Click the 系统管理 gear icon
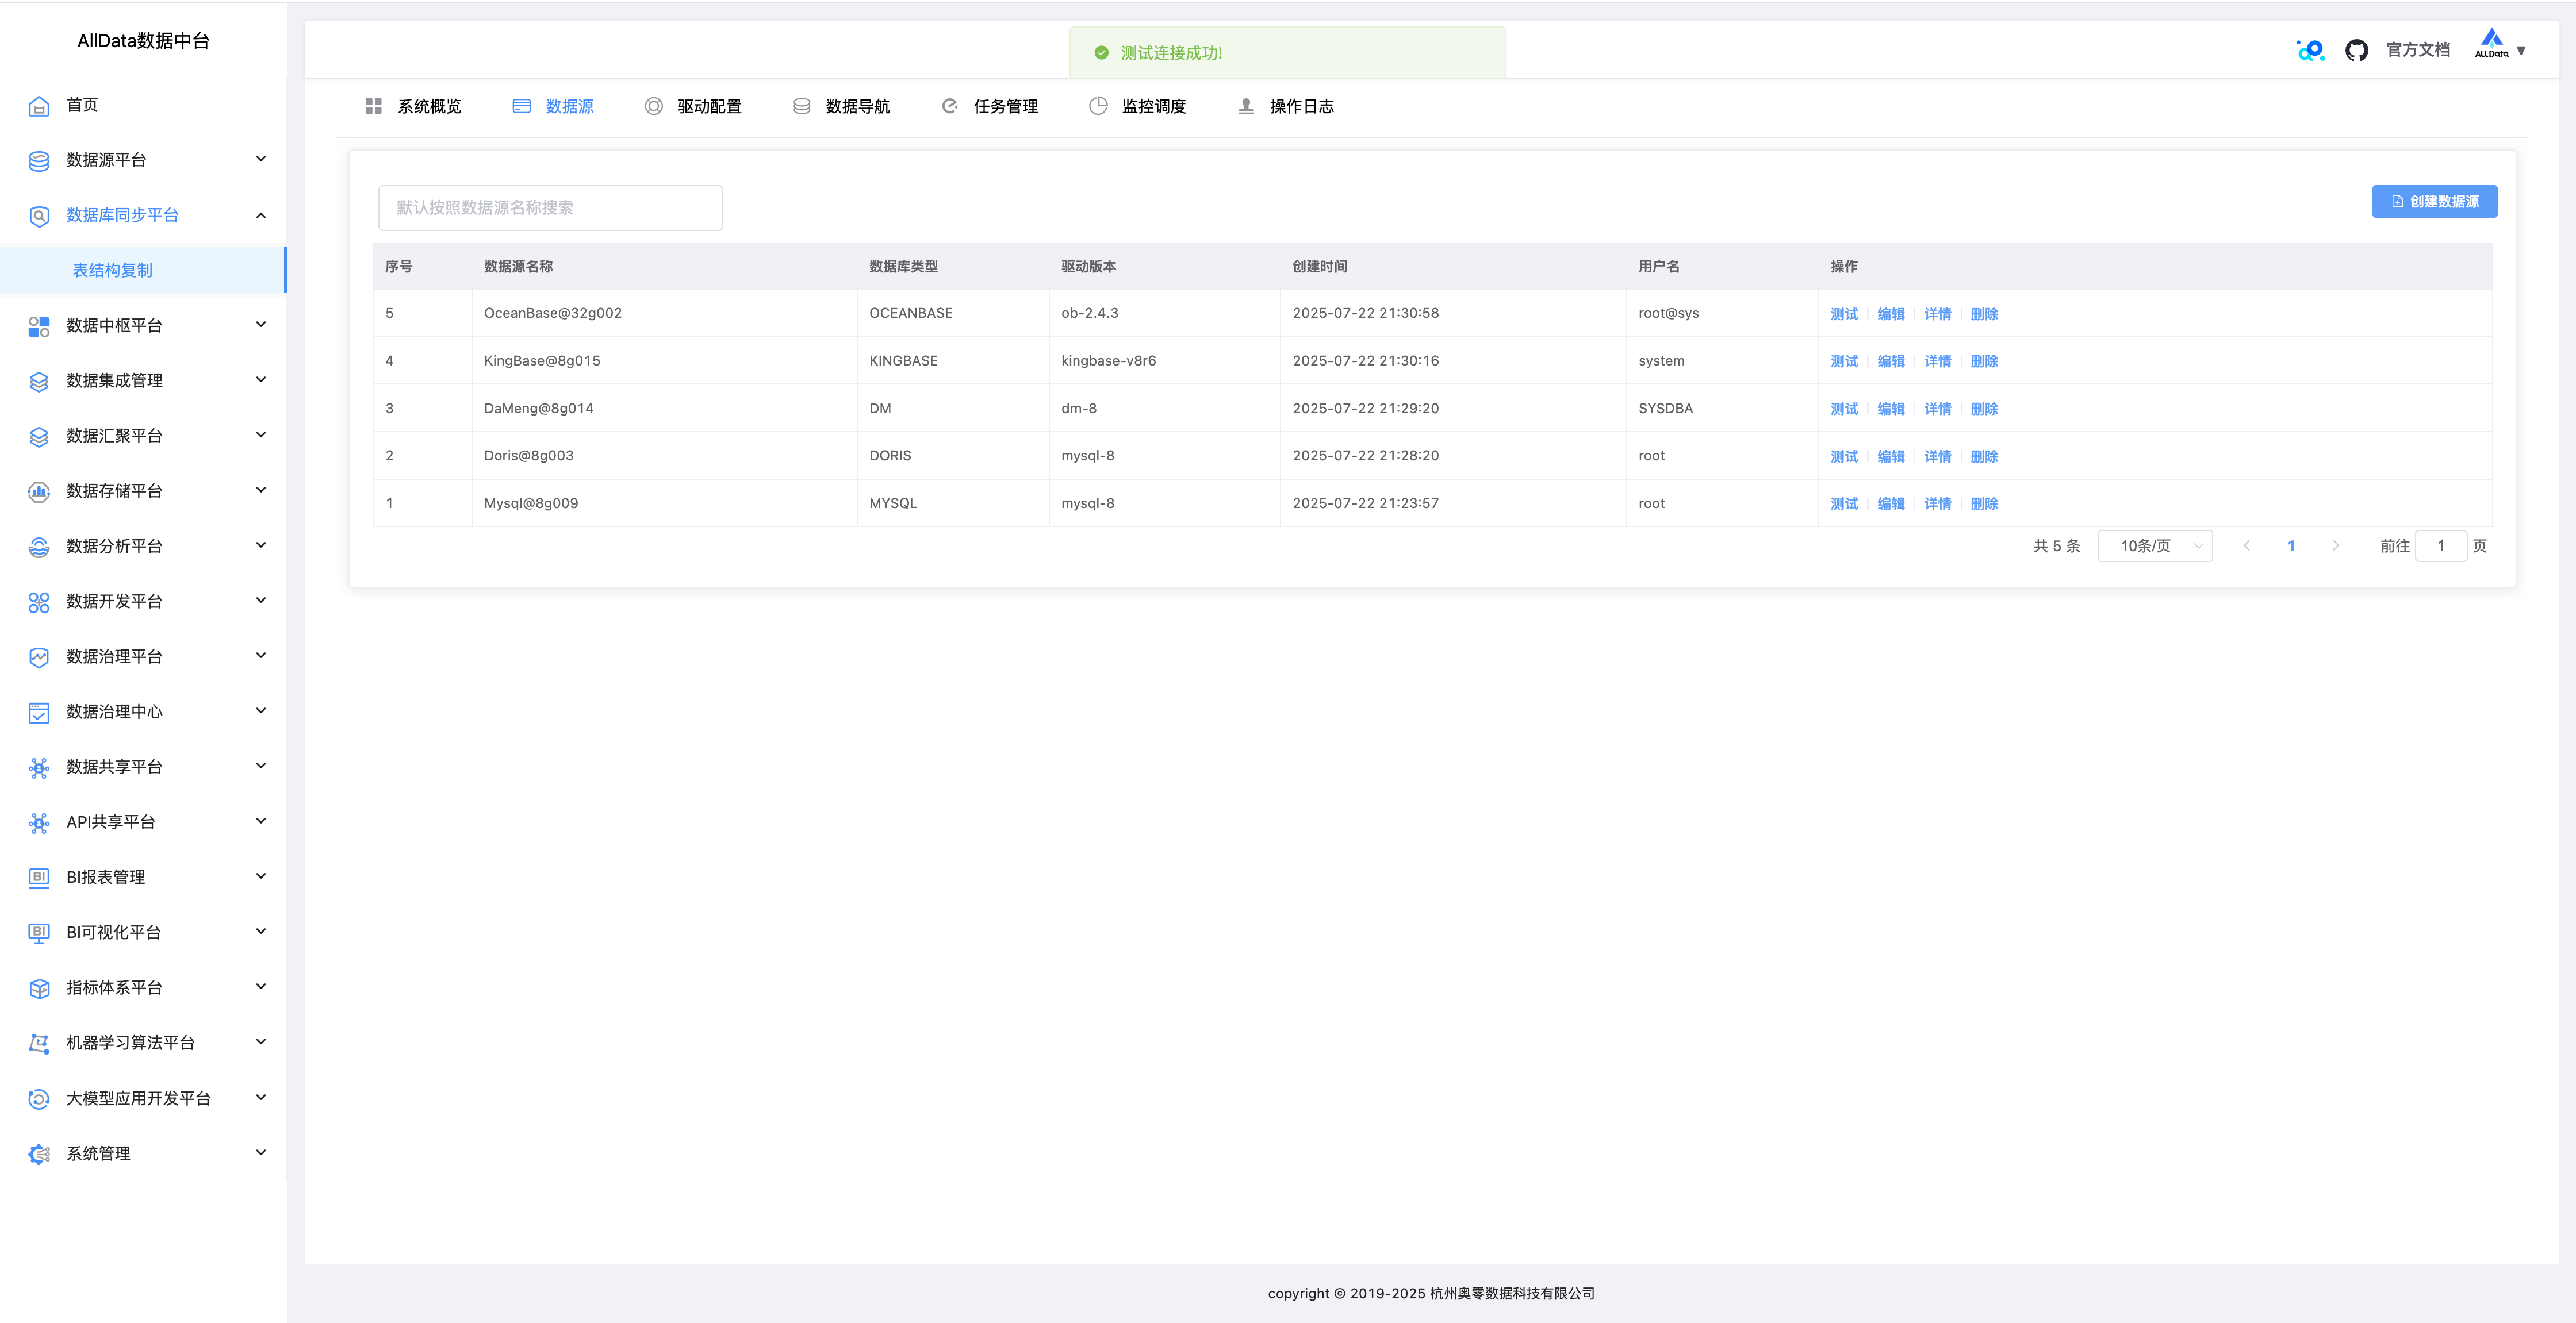The image size is (2576, 1323). 39,1154
